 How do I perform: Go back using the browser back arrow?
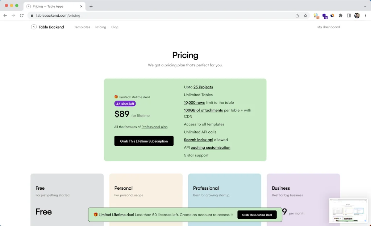(x=5, y=15)
